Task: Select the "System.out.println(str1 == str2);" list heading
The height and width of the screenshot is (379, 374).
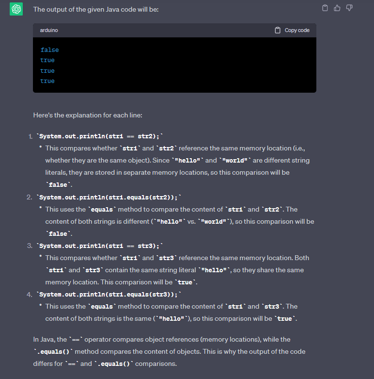Action: click(x=104, y=136)
